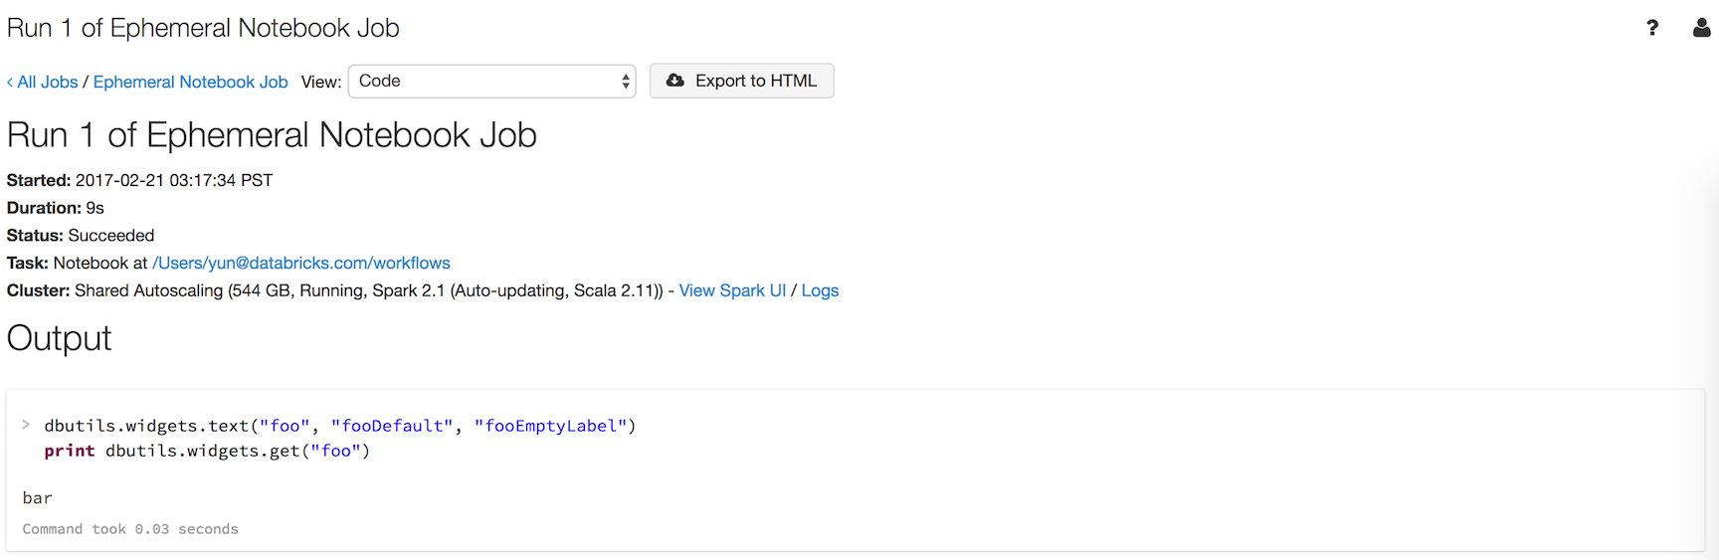Click the Status Succeeded text

110,236
